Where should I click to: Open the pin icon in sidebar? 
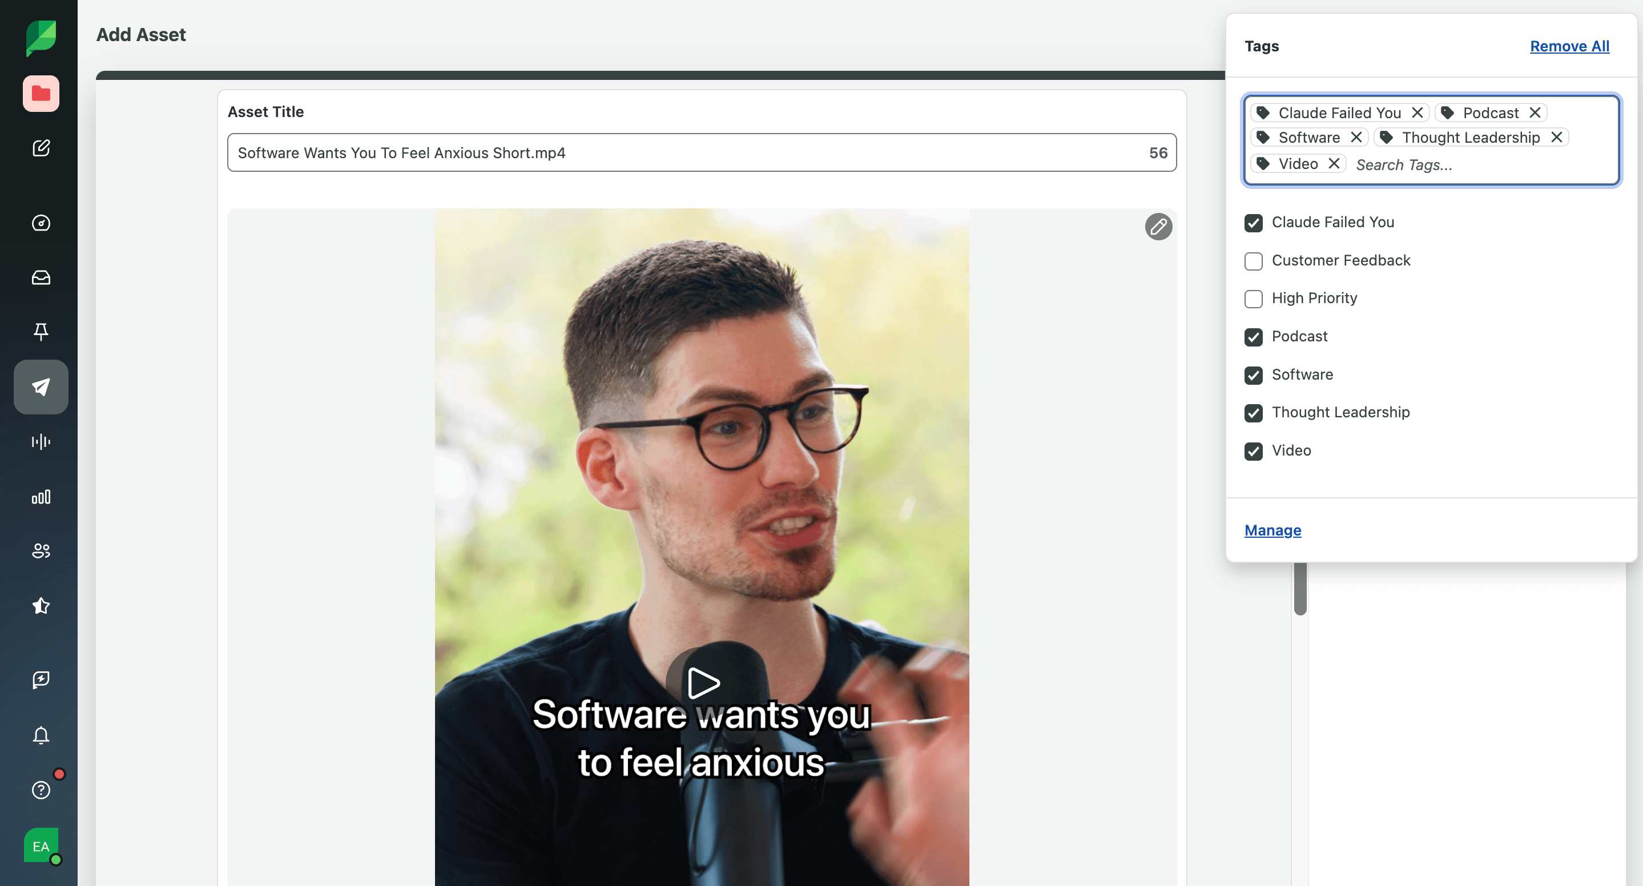[x=41, y=331]
